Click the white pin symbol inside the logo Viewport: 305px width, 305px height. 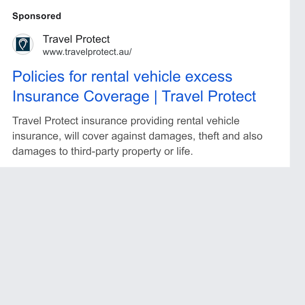[x=23, y=44]
